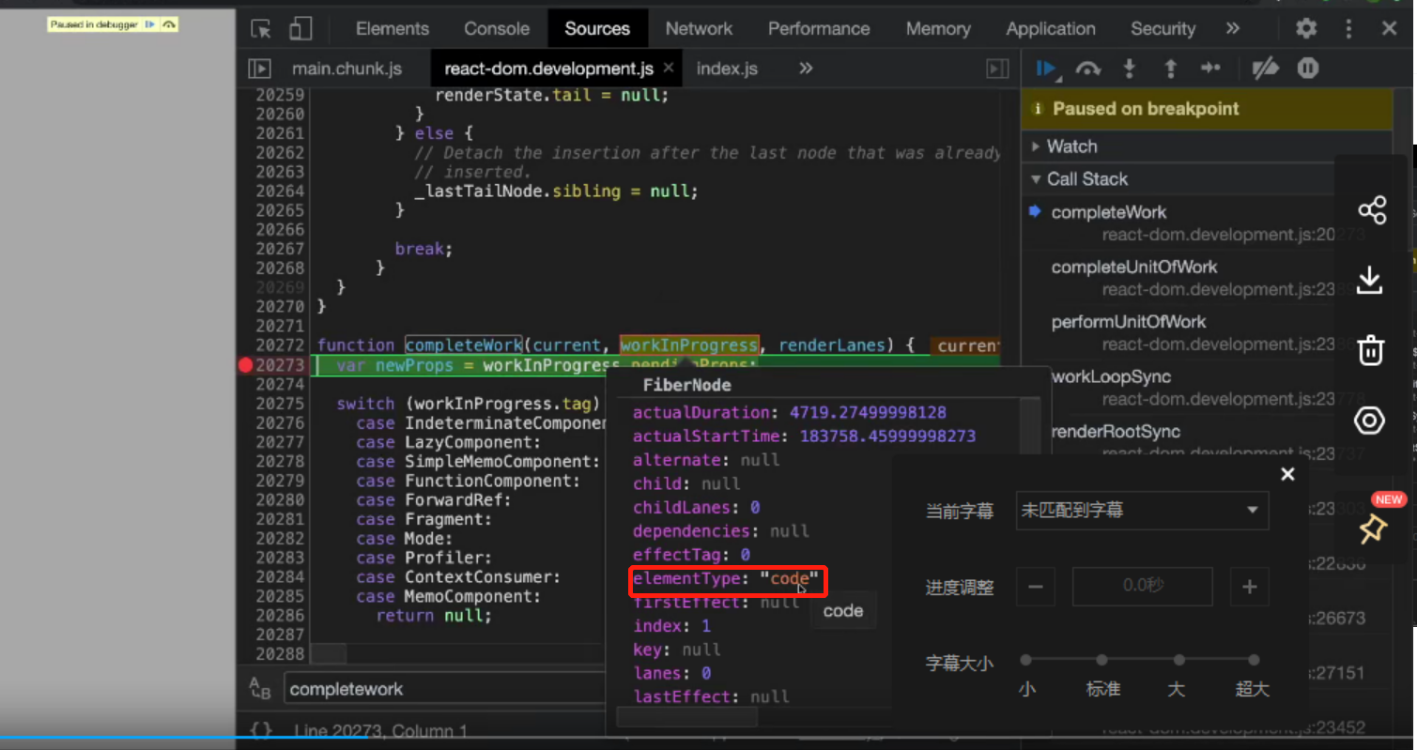Resume from the Paused in debugger overlay
The image size is (1417, 750).
(x=149, y=24)
